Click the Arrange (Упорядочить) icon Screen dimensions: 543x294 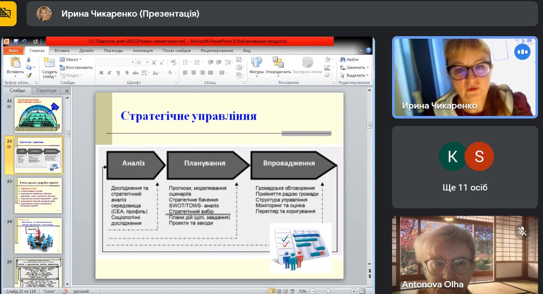pyautogui.click(x=278, y=62)
